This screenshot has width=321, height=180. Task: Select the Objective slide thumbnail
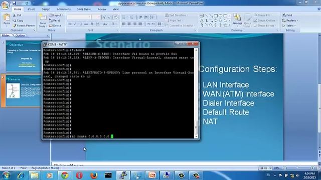coord(24,56)
